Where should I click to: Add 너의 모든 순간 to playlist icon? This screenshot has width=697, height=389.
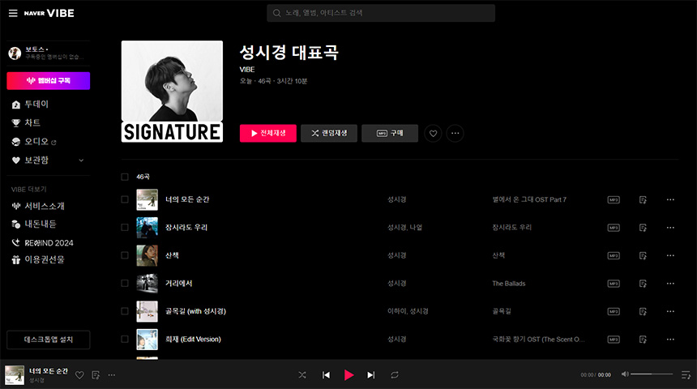click(x=643, y=200)
